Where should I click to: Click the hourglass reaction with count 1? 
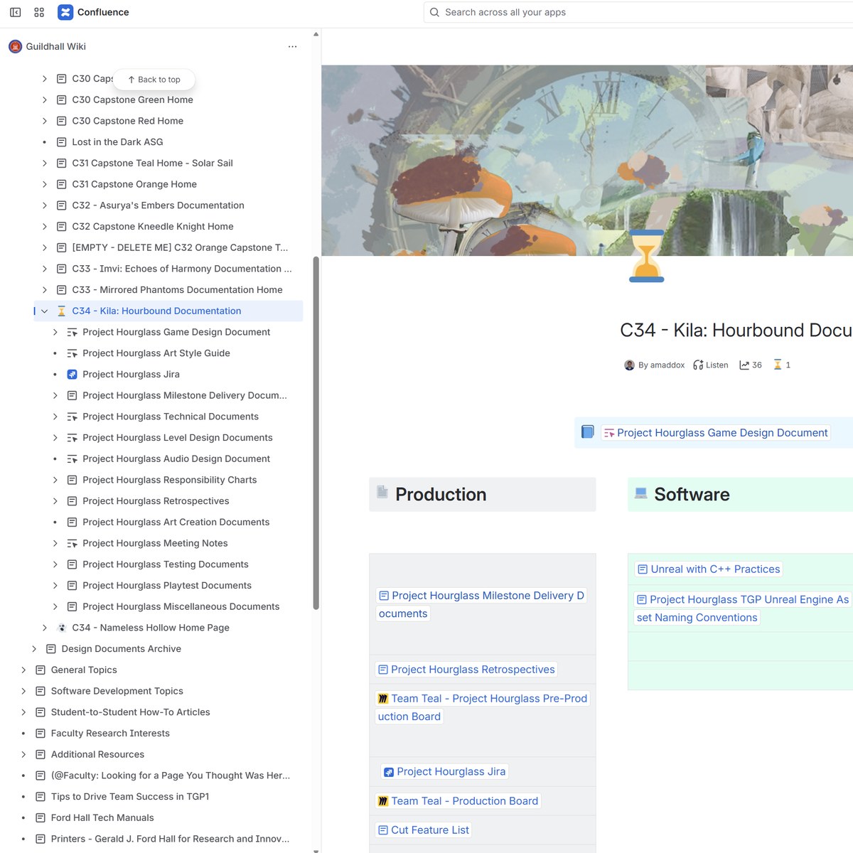pos(782,365)
